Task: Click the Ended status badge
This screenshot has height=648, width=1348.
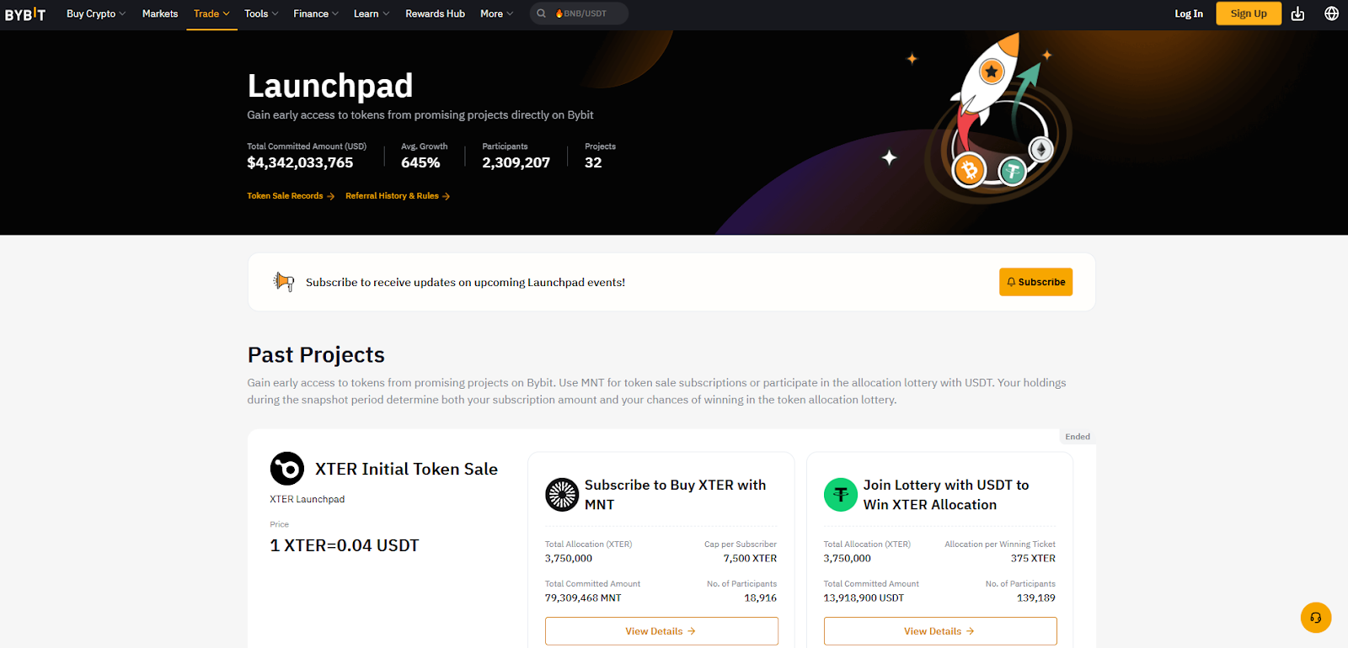Action: coord(1078,437)
